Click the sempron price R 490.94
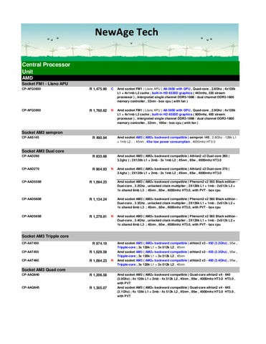 point(100,138)
